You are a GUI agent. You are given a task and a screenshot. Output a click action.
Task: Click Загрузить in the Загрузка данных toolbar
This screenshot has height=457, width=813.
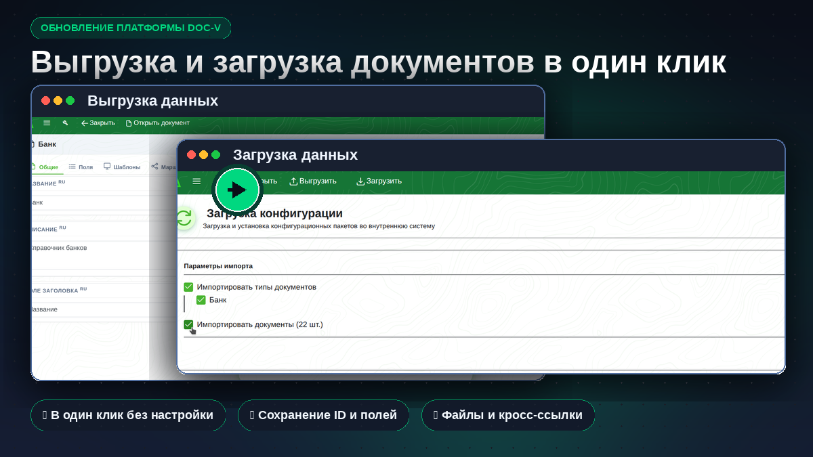click(379, 181)
